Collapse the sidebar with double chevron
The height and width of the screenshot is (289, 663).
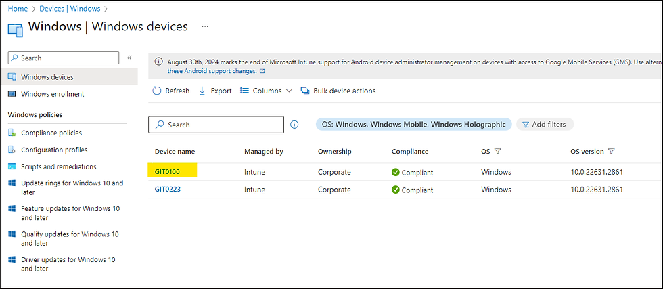coord(129,58)
